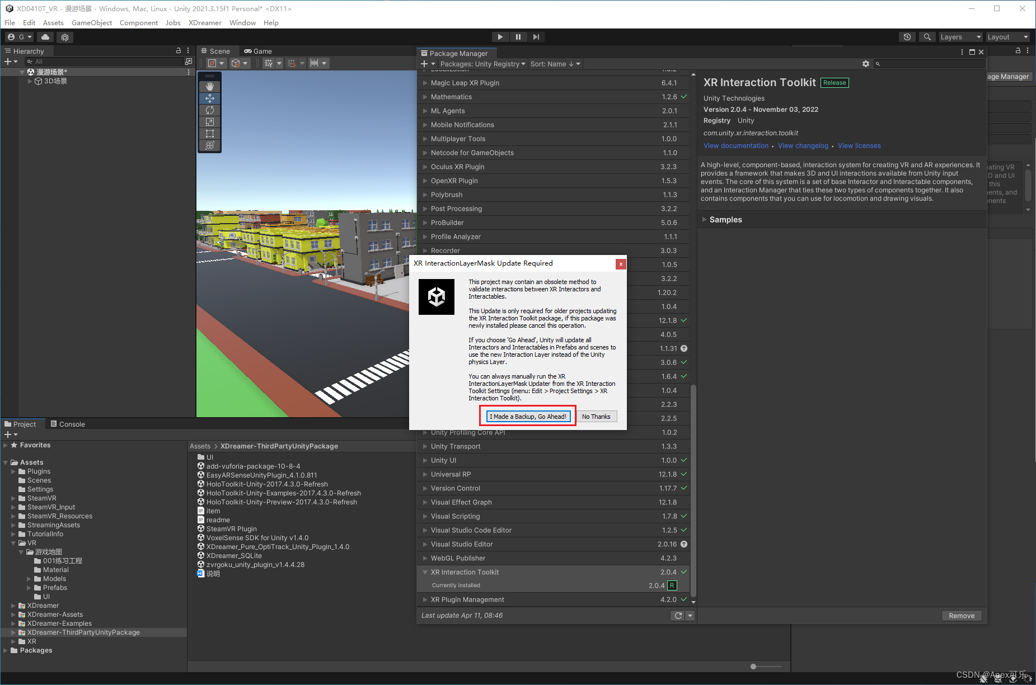
Task: Open the Hierarchy panel options menu
Action: pos(188,51)
